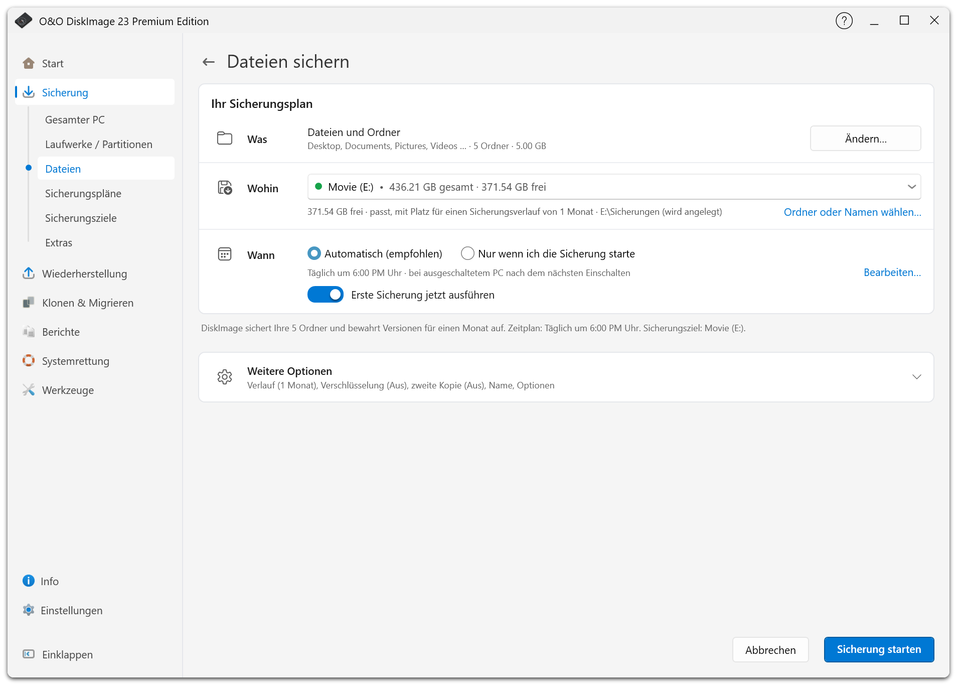Click Ordner oder Namen wählen... link

[853, 212]
